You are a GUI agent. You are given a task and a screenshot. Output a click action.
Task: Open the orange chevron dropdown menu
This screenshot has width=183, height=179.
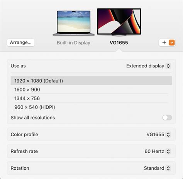[x=172, y=42]
